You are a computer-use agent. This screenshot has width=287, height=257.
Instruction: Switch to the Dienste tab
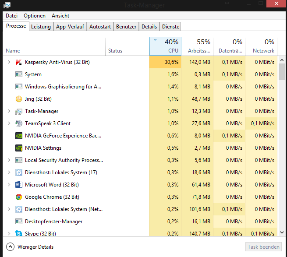tap(170, 27)
